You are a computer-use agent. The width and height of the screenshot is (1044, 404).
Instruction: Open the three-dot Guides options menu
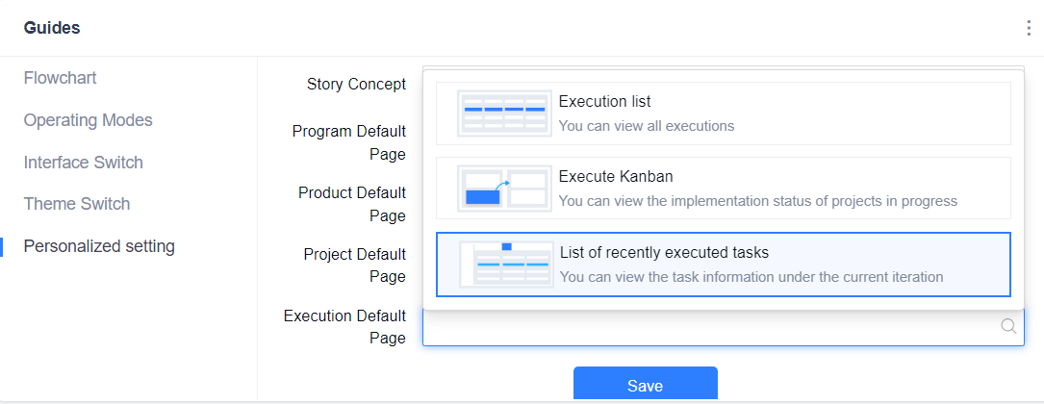point(1029,29)
